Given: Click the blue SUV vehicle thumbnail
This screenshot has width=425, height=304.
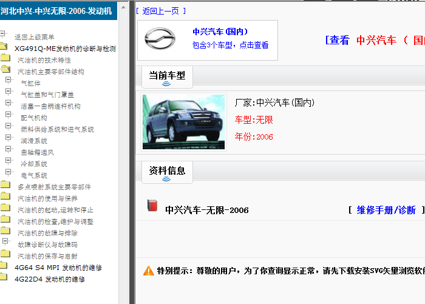Looking at the screenshot, I should 183,121.
